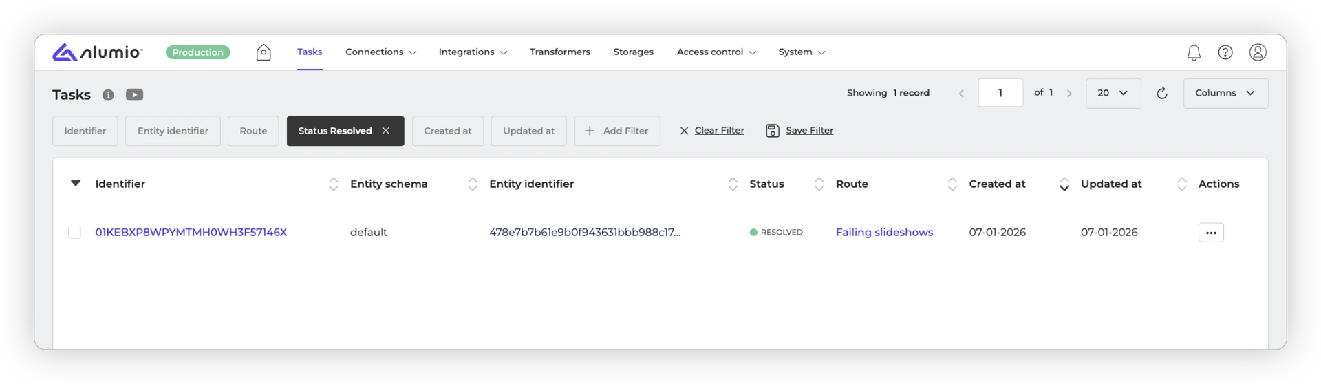Expand the Connections menu
Image resolution: width=1321 pixels, height=384 pixels.
click(380, 52)
